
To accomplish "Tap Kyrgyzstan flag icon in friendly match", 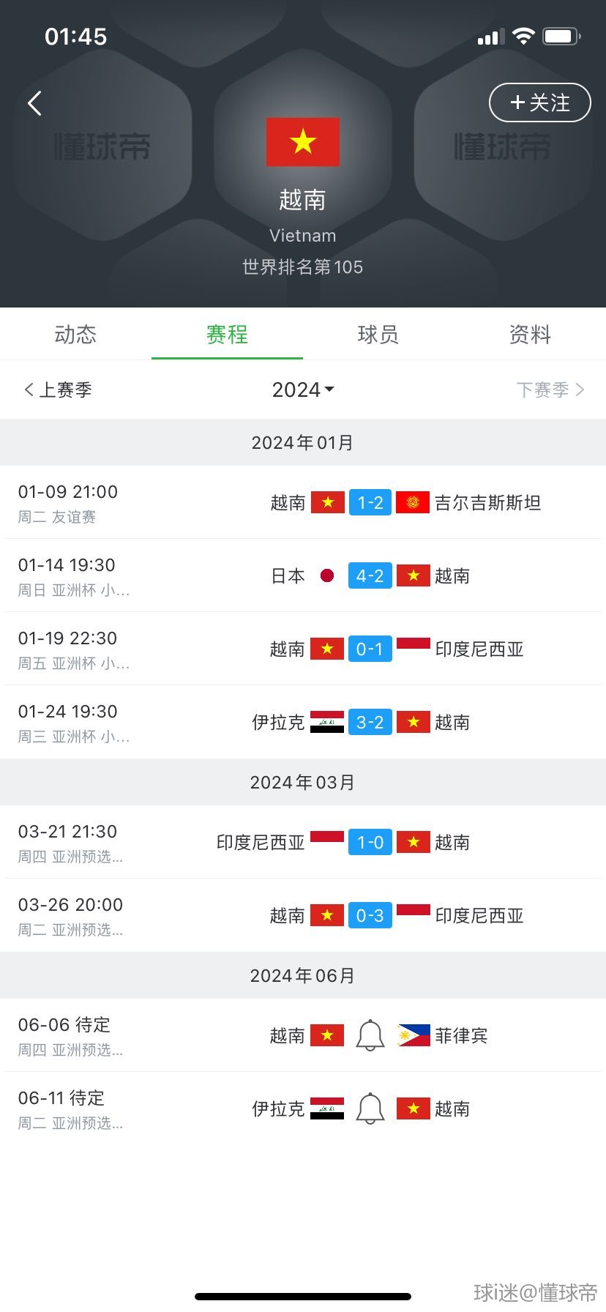I will click(x=413, y=502).
